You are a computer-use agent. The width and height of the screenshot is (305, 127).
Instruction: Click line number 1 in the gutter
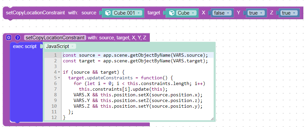(55, 55)
